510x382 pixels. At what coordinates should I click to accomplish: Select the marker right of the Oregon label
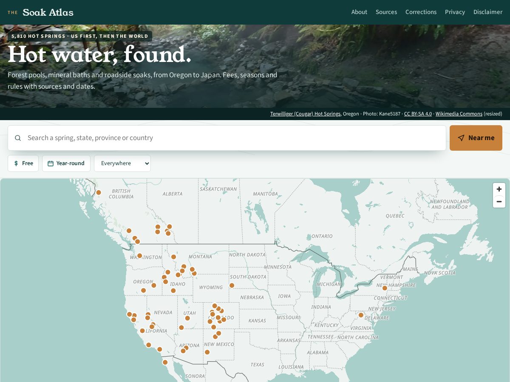(154, 285)
